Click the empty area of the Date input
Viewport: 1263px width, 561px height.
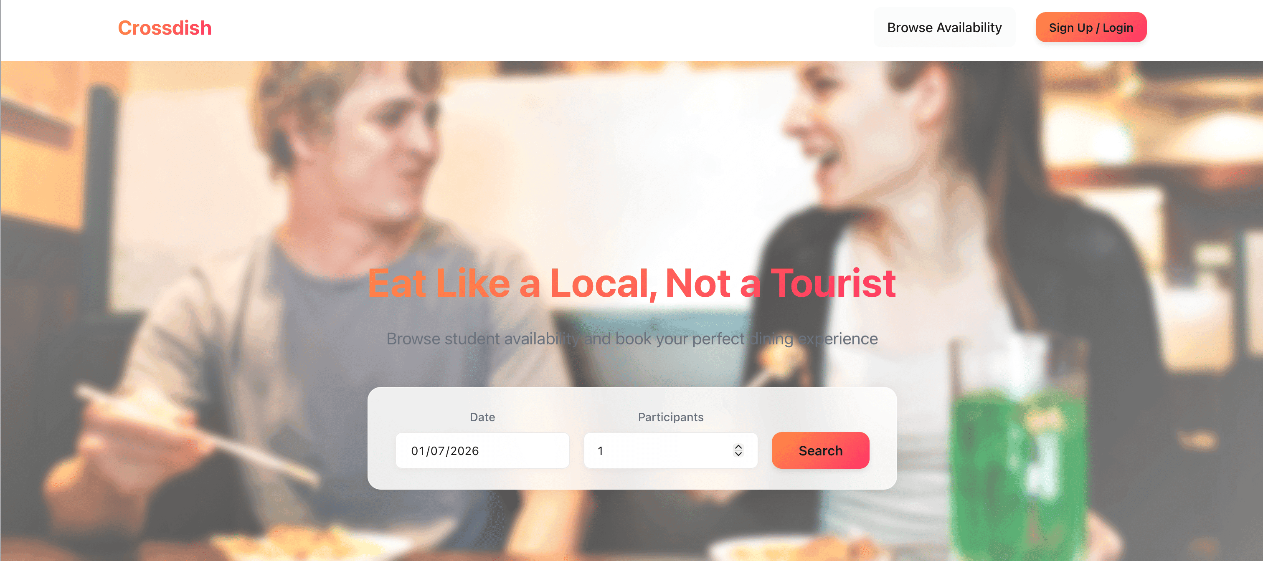click(525, 450)
